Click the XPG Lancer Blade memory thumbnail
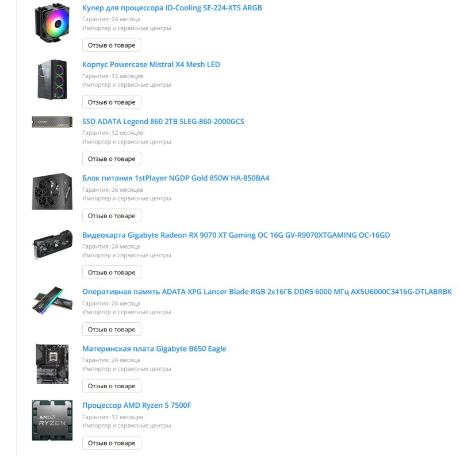This screenshot has width=460, height=456. point(52,301)
